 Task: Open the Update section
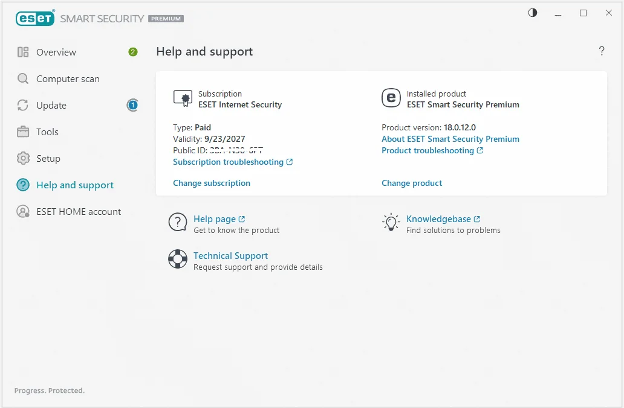[x=51, y=105]
